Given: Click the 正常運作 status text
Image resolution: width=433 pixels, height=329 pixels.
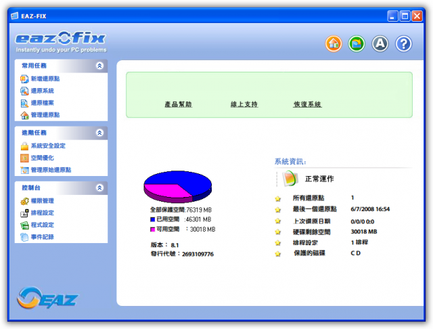Looking at the screenshot, I should tap(319, 179).
